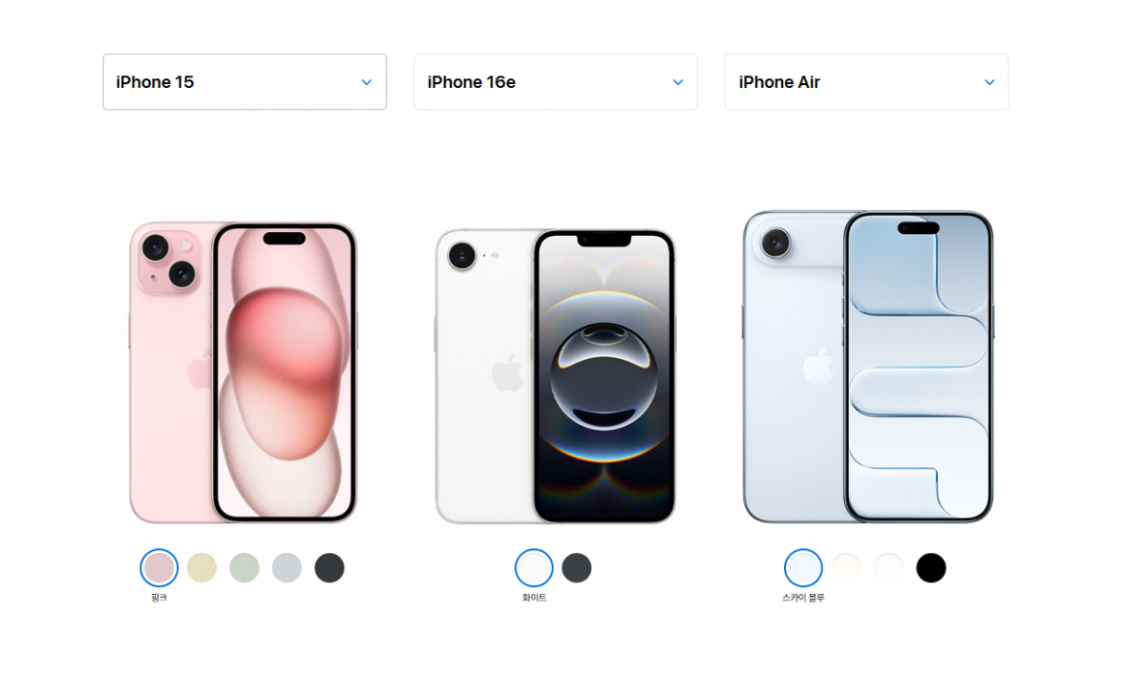Click the white iPhone 16e product image
Viewport: 1146px width, 678px height.
[x=556, y=376]
